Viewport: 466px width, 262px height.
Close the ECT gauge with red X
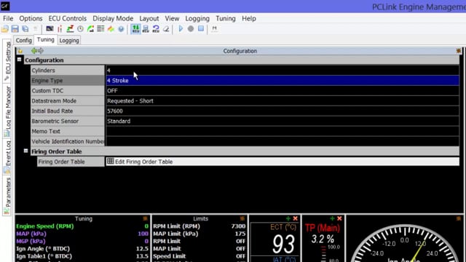[x=295, y=218]
